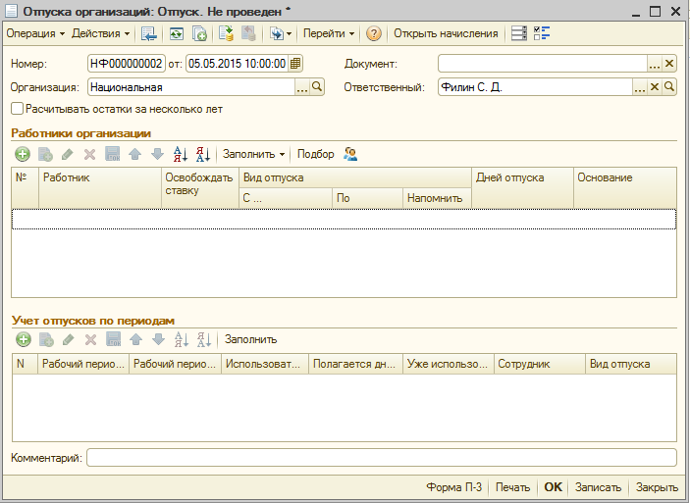Click the employee search icon after Подбор
Screen dimensions: 690x503
350,154
